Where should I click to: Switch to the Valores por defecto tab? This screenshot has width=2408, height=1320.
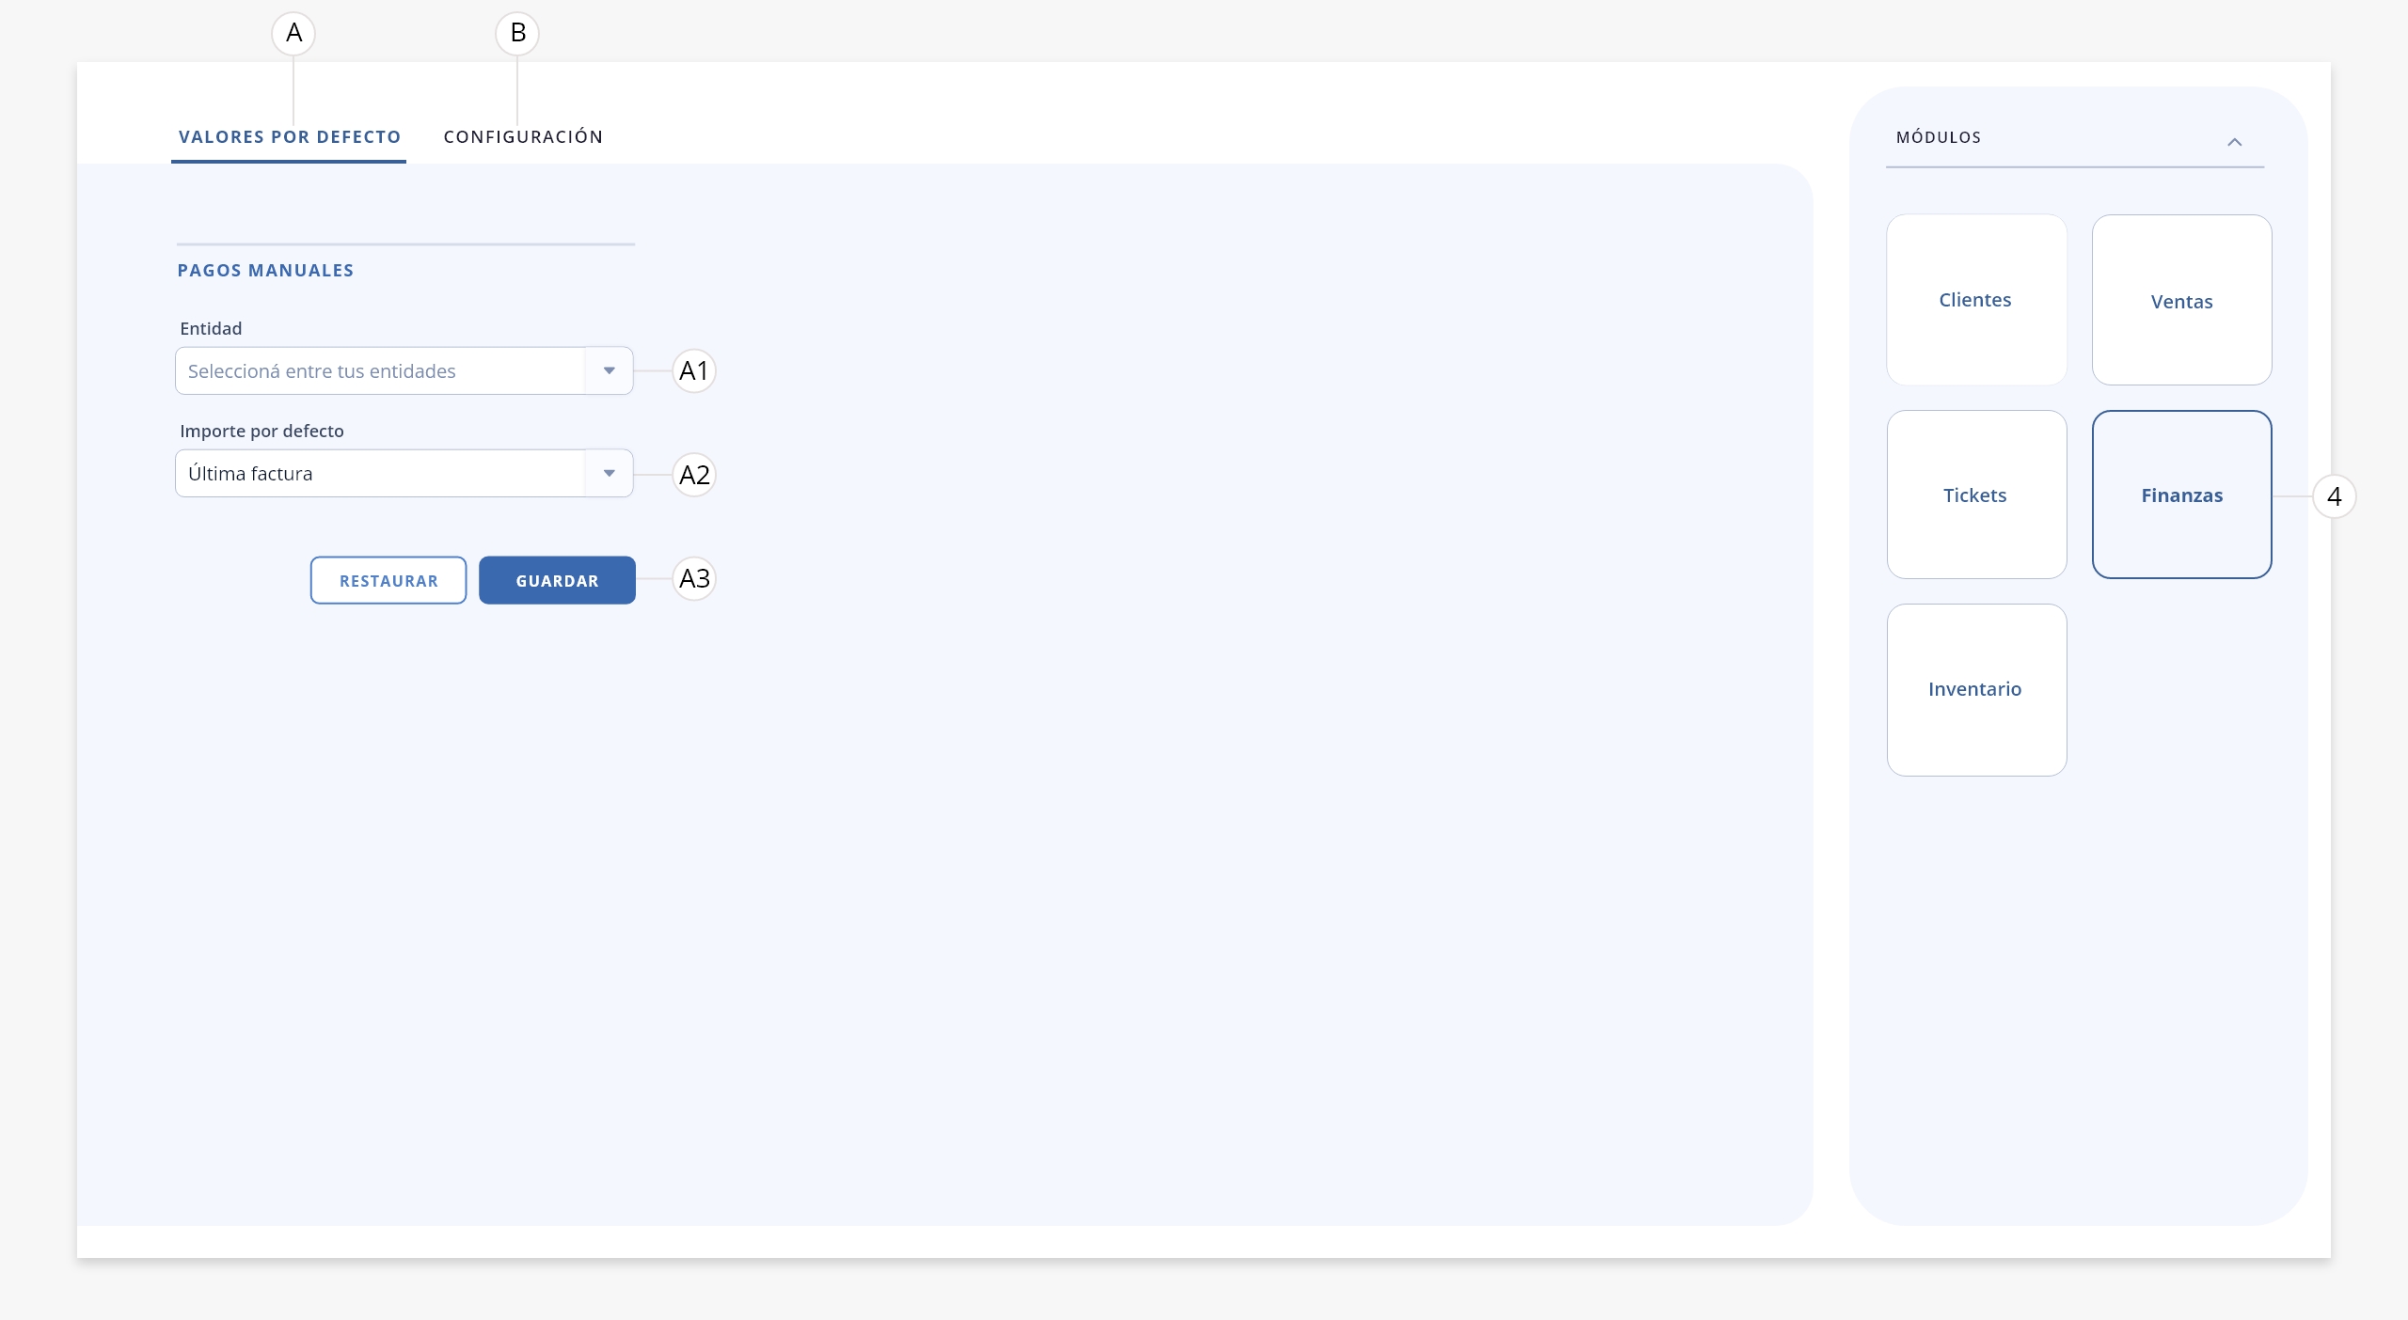[290, 137]
